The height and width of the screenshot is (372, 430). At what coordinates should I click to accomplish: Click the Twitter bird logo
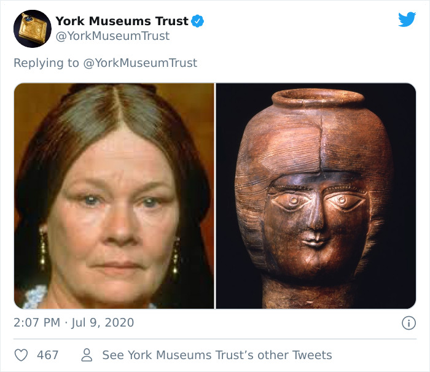pyautogui.click(x=407, y=19)
